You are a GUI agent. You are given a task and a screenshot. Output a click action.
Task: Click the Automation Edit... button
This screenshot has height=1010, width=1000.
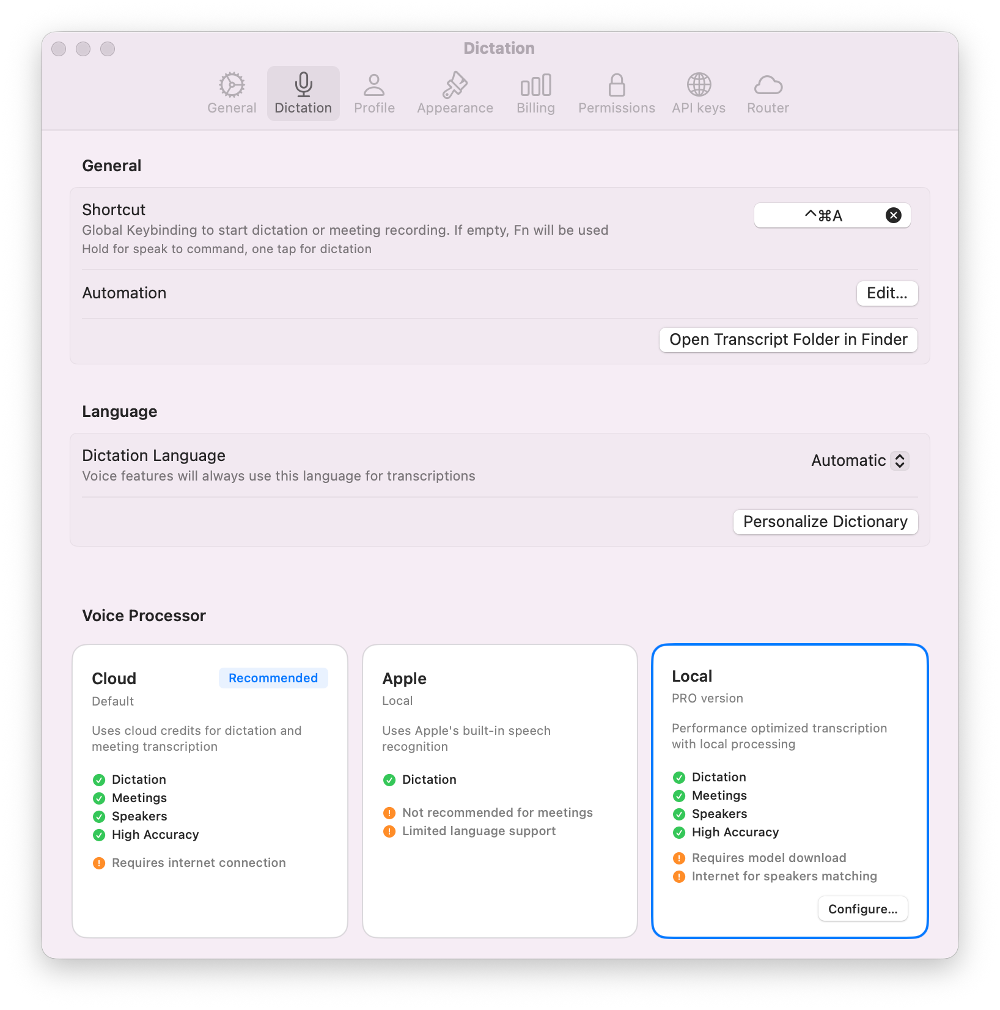click(887, 293)
